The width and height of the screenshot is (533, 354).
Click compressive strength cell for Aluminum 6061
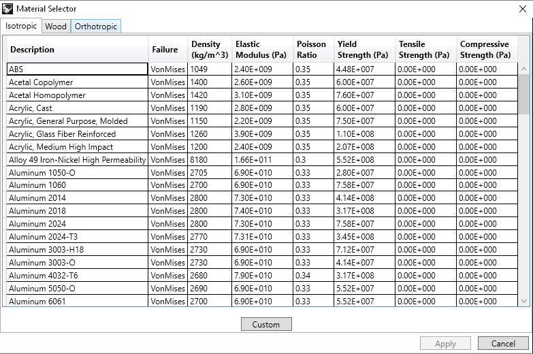pos(487,301)
